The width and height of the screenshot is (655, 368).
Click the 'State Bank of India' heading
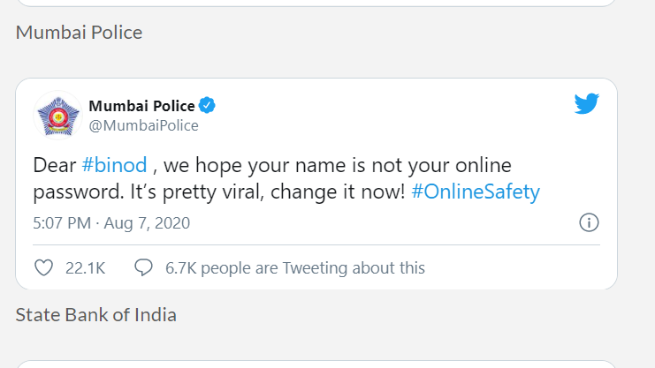click(x=96, y=315)
